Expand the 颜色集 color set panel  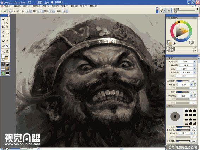[x=167, y=50]
